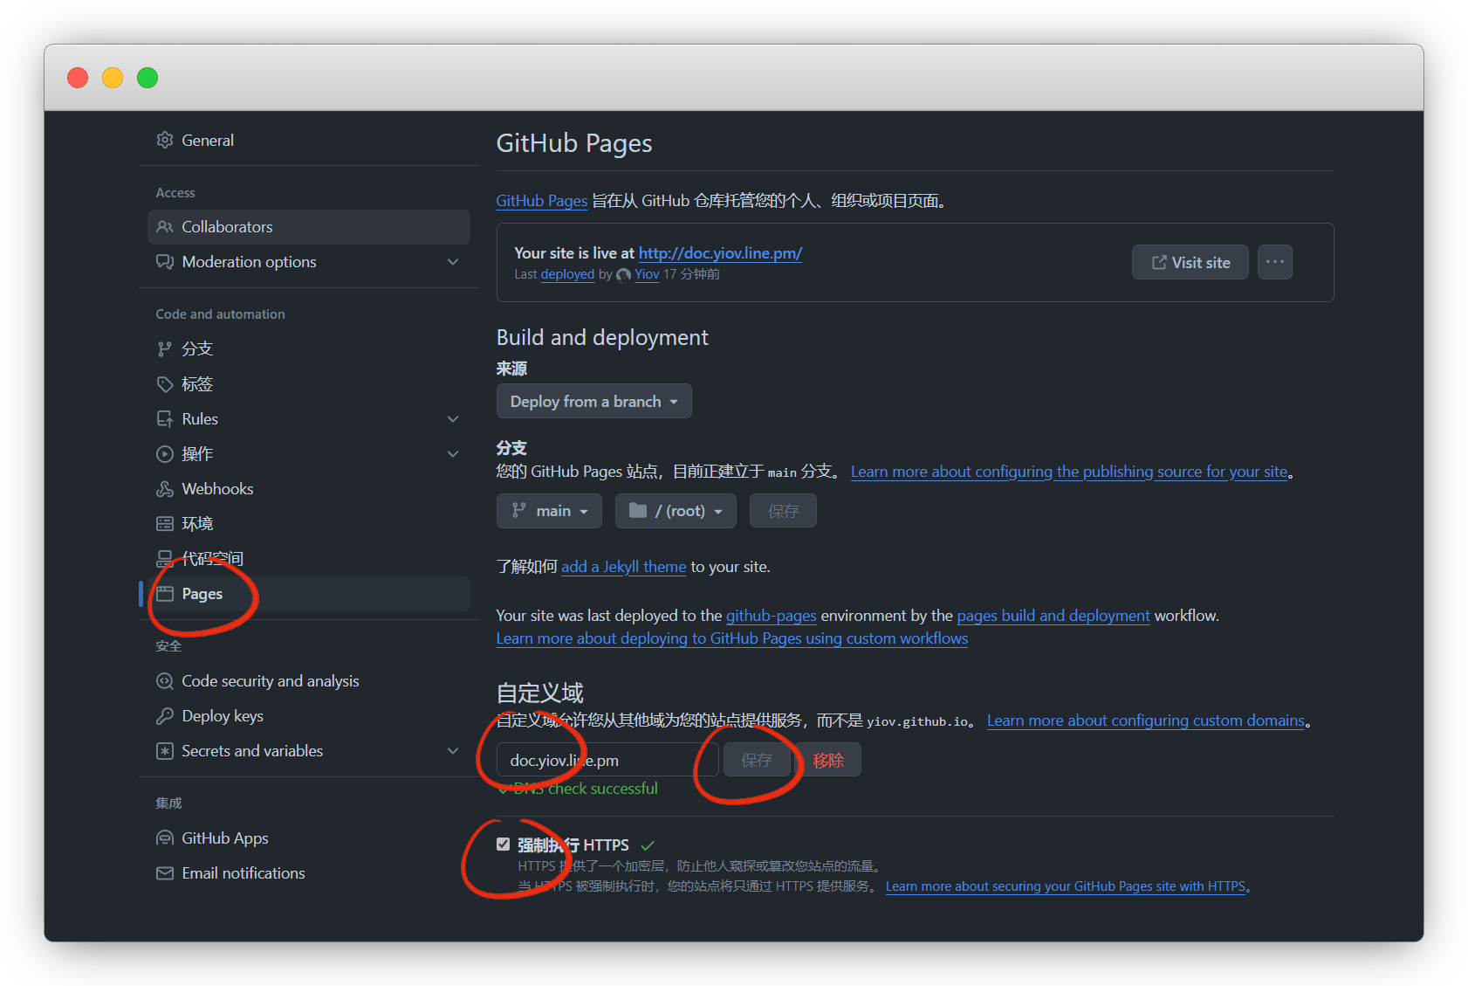Click the Deploy keys key icon
1468x986 pixels.
164,716
